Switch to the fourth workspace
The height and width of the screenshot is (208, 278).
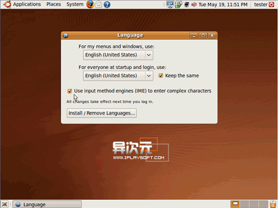(263, 204)
